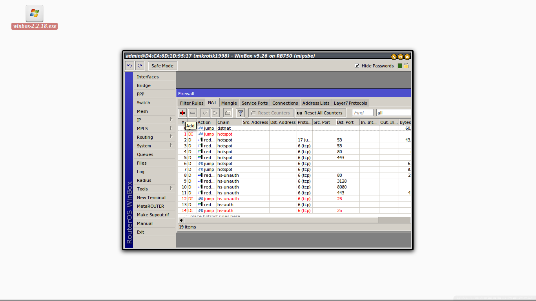
Task: Click the Undo arrow in WinBox toolbar
Action: [x=129, y=66]
